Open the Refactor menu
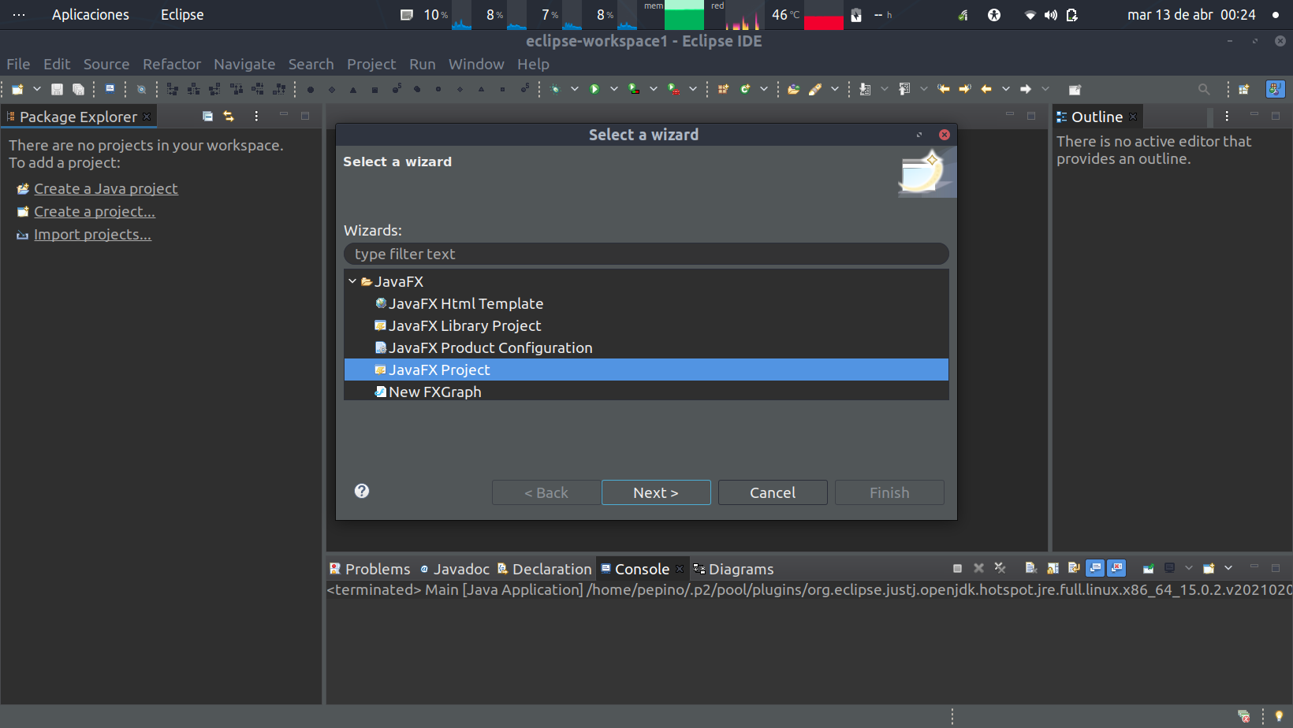1293x728 pixels. click(172, 65)
